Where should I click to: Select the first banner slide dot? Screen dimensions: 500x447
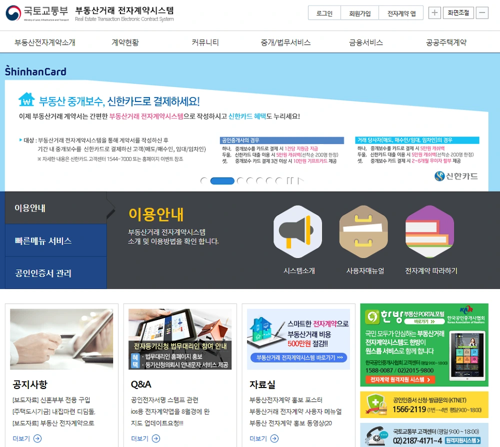[x=204, y=181]
